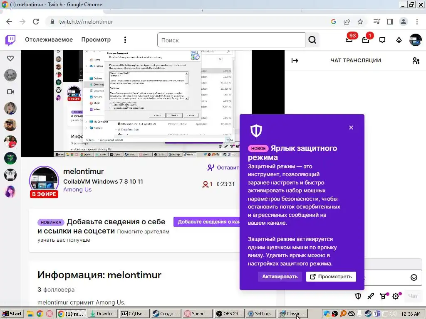Switch to OBS 29 taskbar window
426x319 pixels.
coord(230,314)
